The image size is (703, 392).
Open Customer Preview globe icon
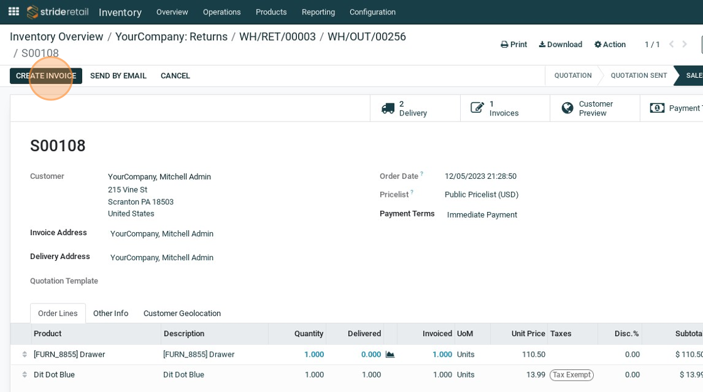click(567, 109)
